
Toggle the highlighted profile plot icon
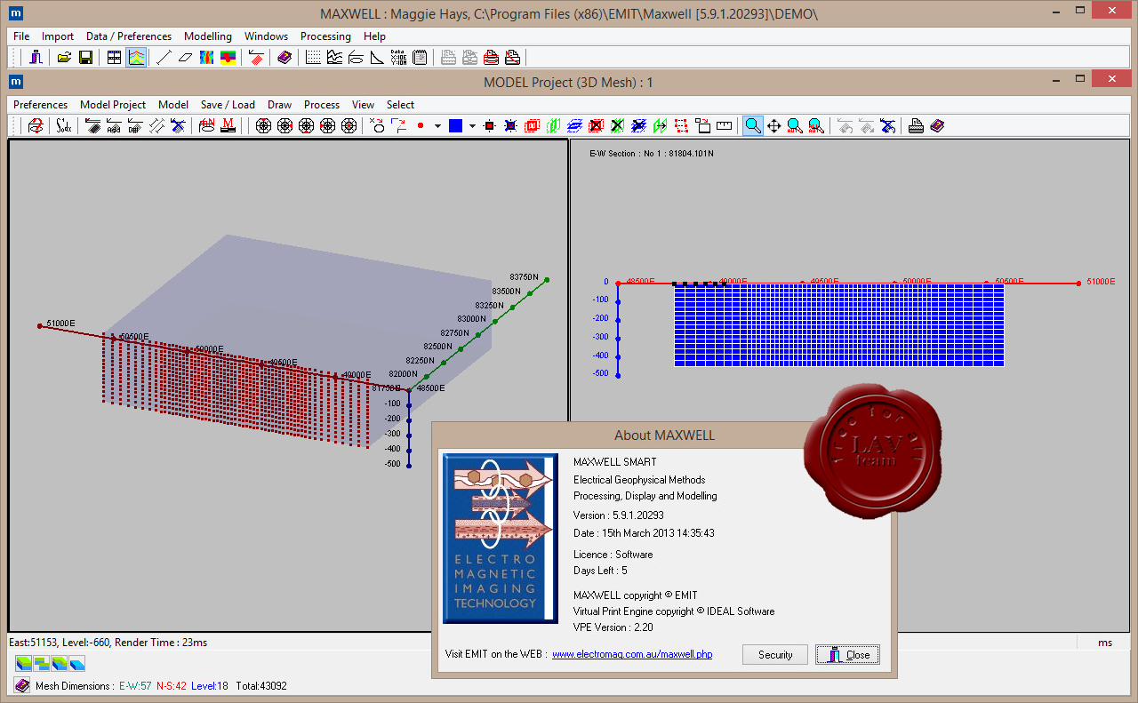(136, 58)
